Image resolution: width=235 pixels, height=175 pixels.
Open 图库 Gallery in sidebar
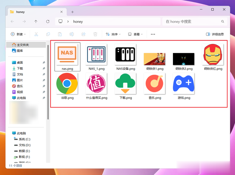(x=26, y=51)
